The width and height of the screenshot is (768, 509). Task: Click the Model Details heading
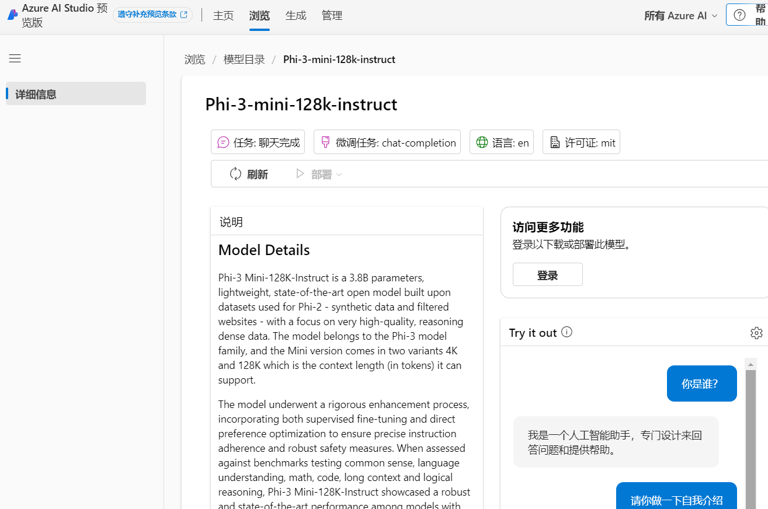(x=264, y=250)
